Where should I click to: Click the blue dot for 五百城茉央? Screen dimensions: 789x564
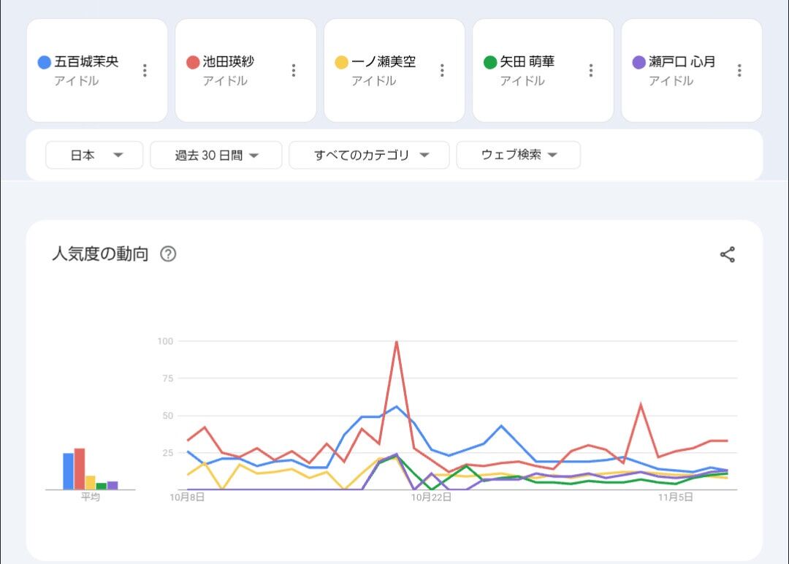coord(44,62)
